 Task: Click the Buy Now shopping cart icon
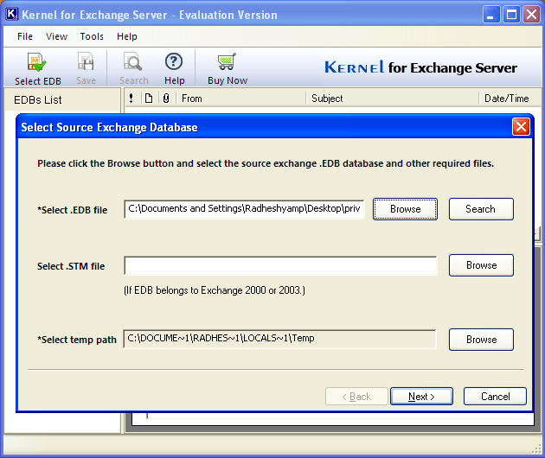click(227, 61)
